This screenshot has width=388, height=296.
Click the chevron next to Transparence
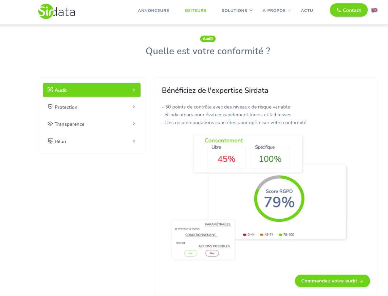pos(134,124)
